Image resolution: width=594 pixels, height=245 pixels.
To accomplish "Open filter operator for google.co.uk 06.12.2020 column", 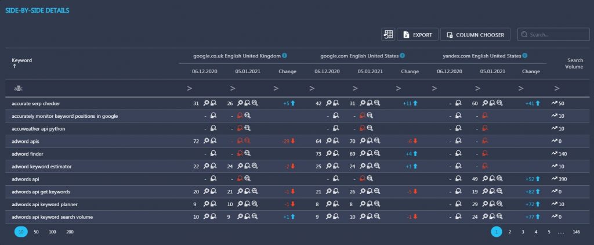I will 190,88.
